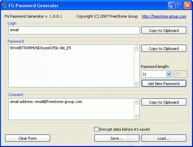
Task: Minimize the FG Password Generator window
Action: (x=172, y=6)
